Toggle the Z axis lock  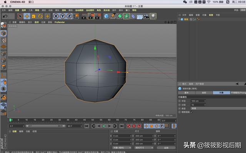(x=69, y=16)
